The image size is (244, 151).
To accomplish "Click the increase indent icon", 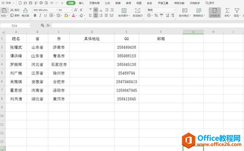I will tap(112, 10).
